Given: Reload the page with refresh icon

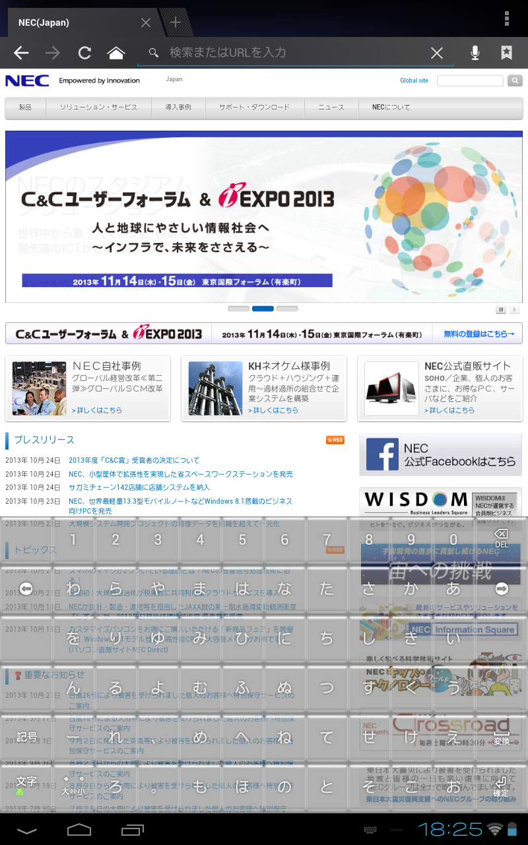Looking at the screenshot, I should coord(84,53).
